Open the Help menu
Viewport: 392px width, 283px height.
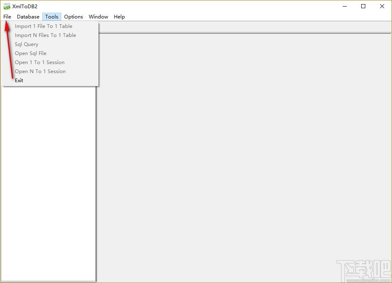tap(119, 16)
